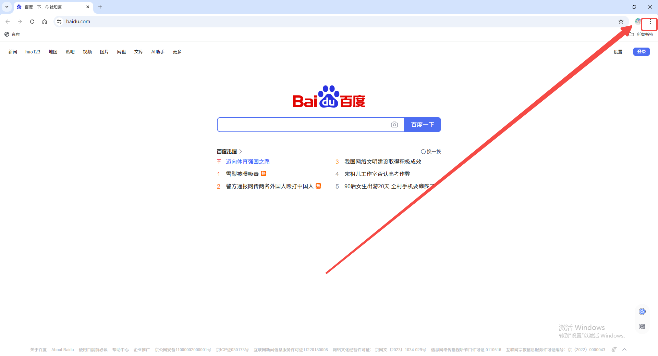
Task: Click the blue 登录 button
Action: point(642,52)
